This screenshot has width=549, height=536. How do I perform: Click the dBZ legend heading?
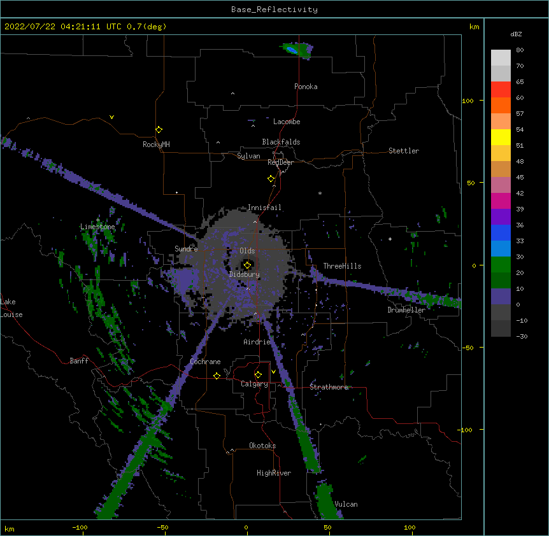(x=516, y=34)
